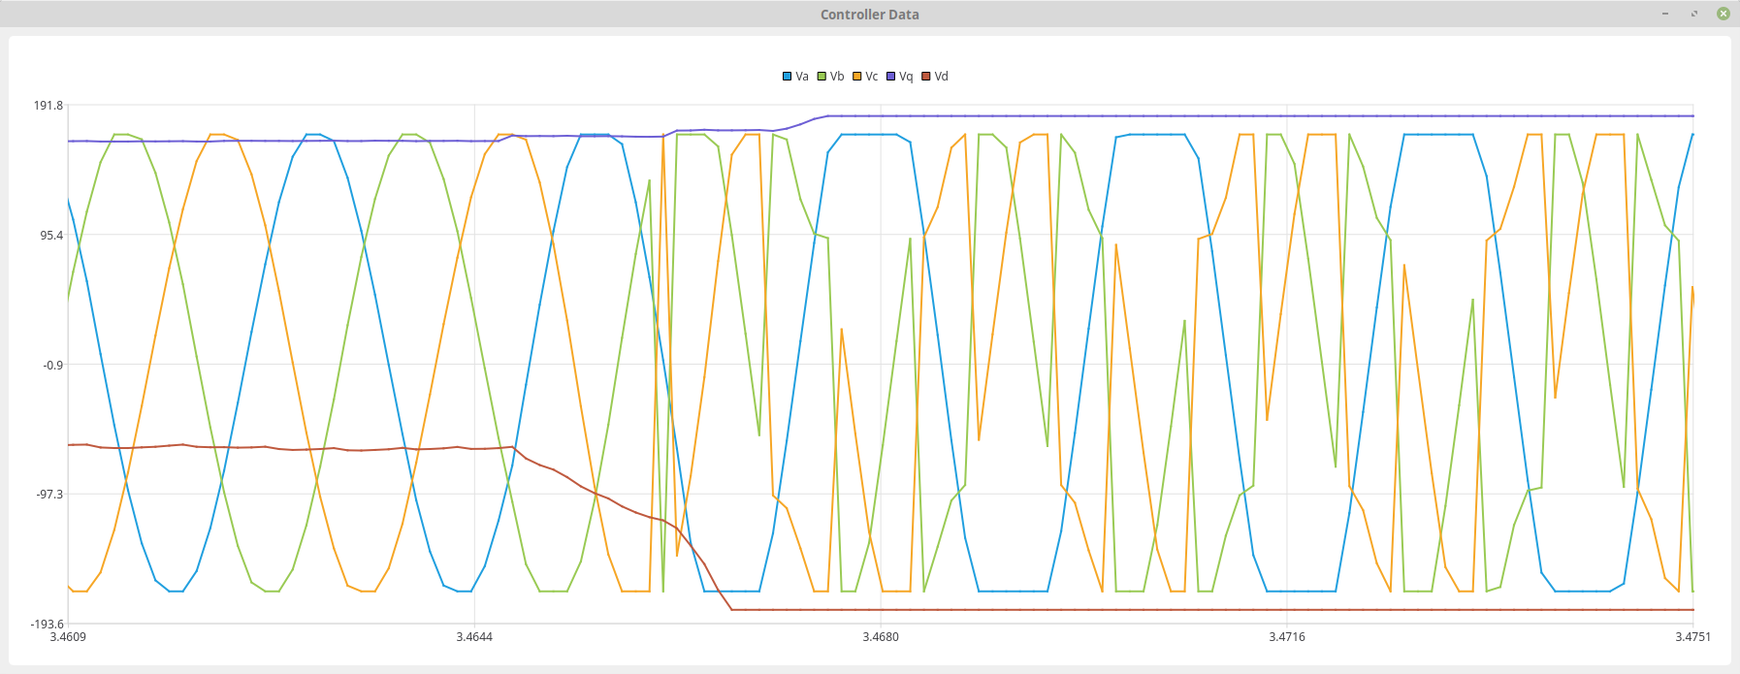Click the -193.6 y-axis label
This screenshot has width=1740, height=674.
47,624
